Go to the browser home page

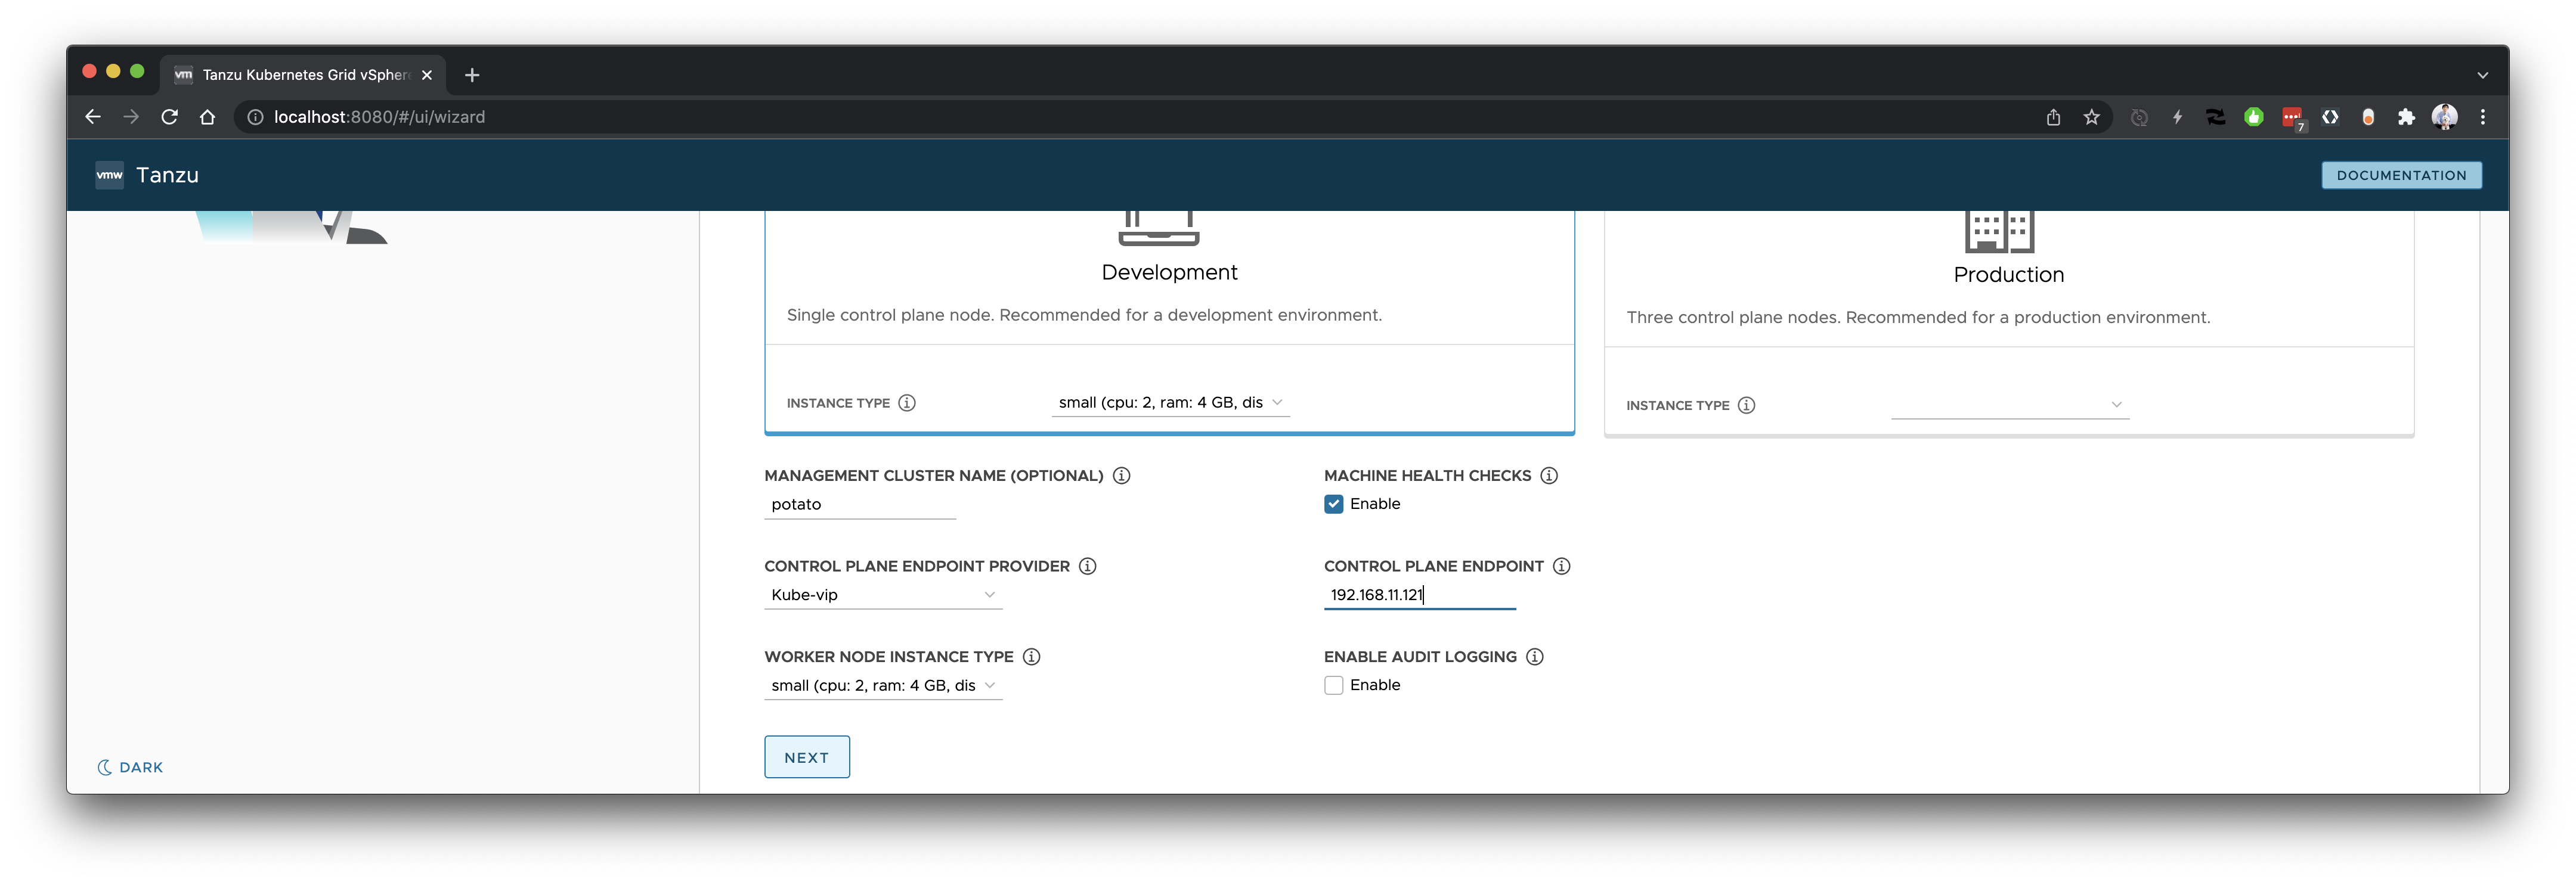[207, 117]
